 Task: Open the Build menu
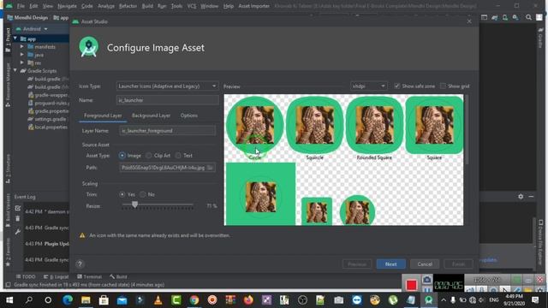147,6
